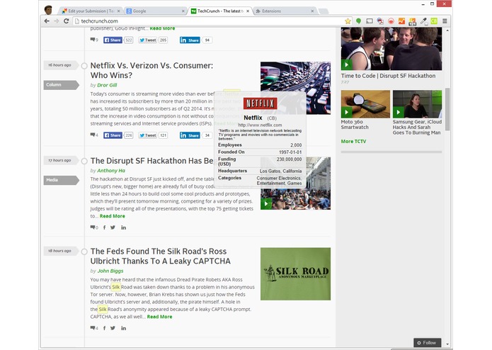
Task: Tweet the Netflix Vs. Verizon article
Action: pyautogui.click(x=147, y=135)
